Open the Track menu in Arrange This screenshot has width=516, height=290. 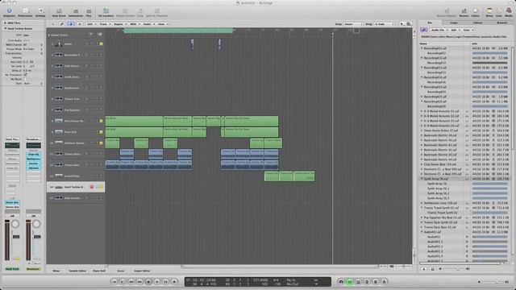(x=105, y=24)
